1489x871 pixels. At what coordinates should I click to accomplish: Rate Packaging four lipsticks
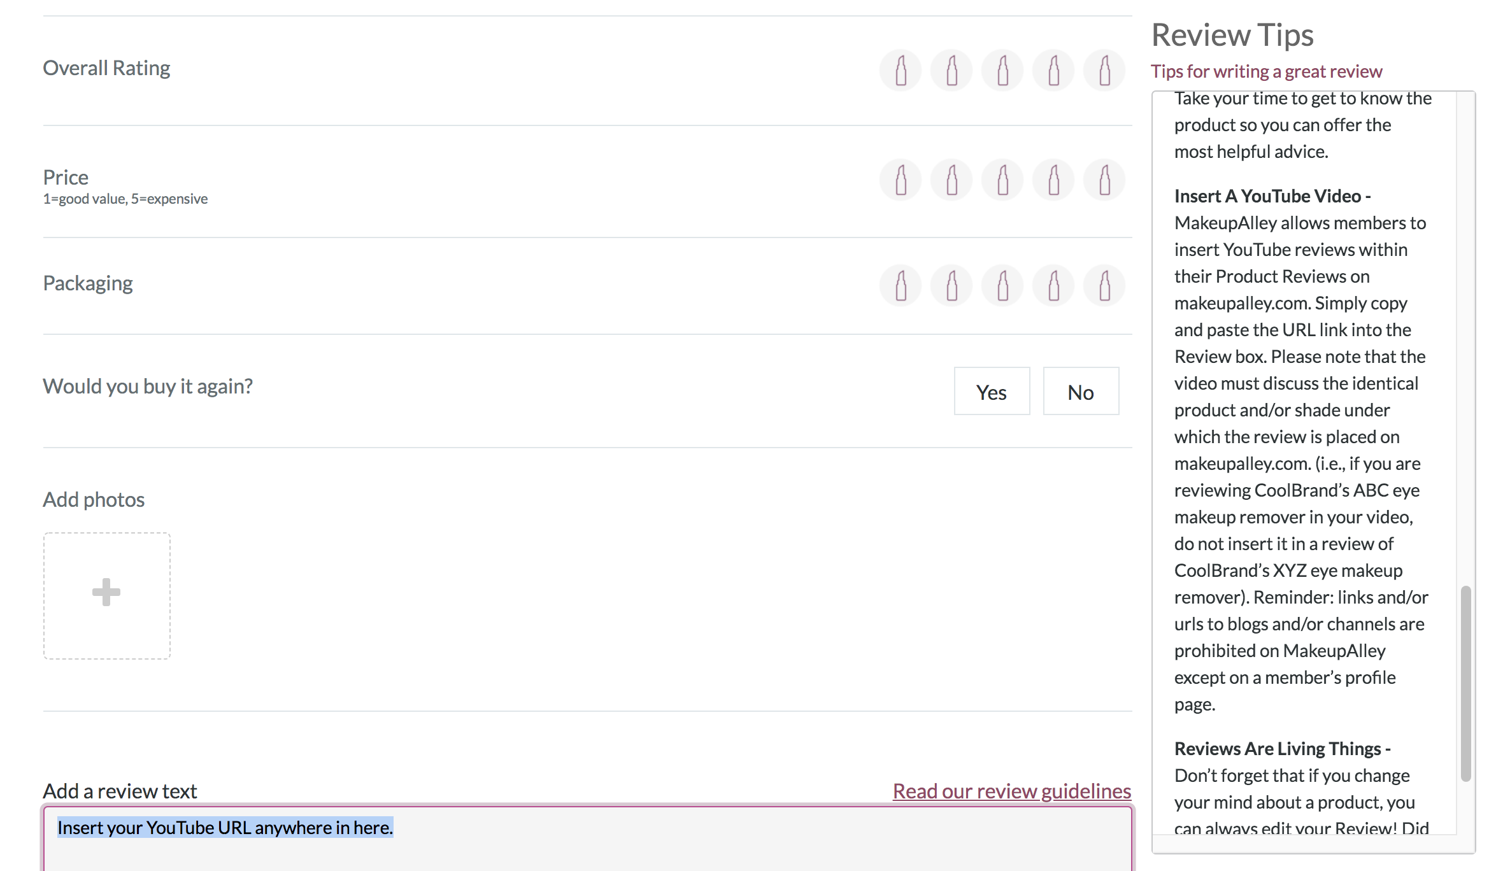tap(1053, 285)
